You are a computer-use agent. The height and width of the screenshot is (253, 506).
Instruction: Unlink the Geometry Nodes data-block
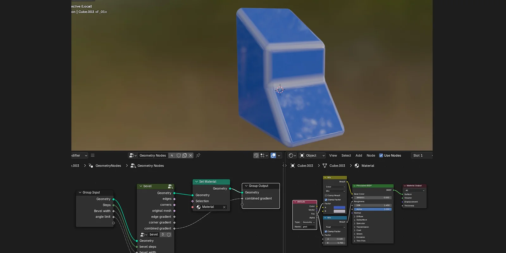191,155
